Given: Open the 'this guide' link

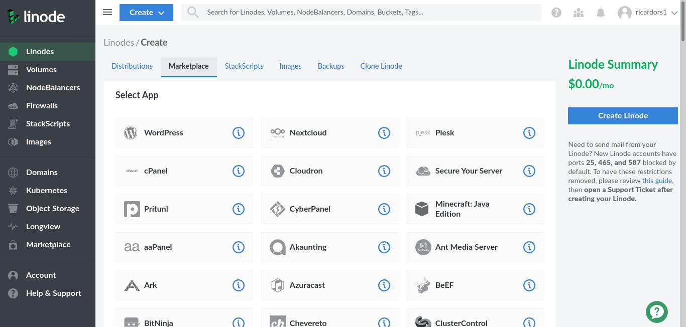Looking at the screenshot, I should (657, 181).
